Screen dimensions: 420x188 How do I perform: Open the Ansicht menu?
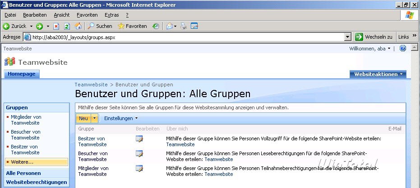coord(62,15)
